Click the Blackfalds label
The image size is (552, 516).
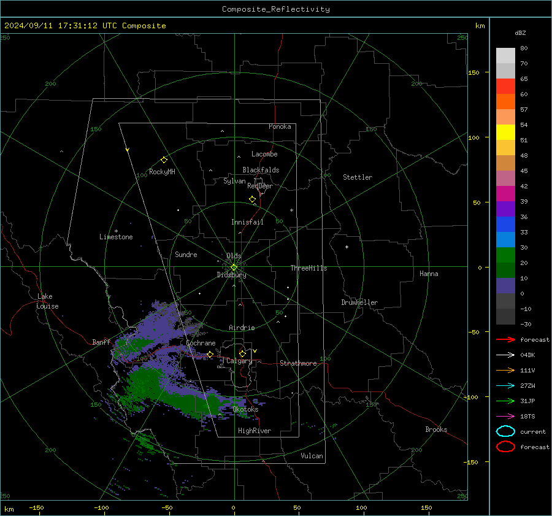click(x=261, y=170)
